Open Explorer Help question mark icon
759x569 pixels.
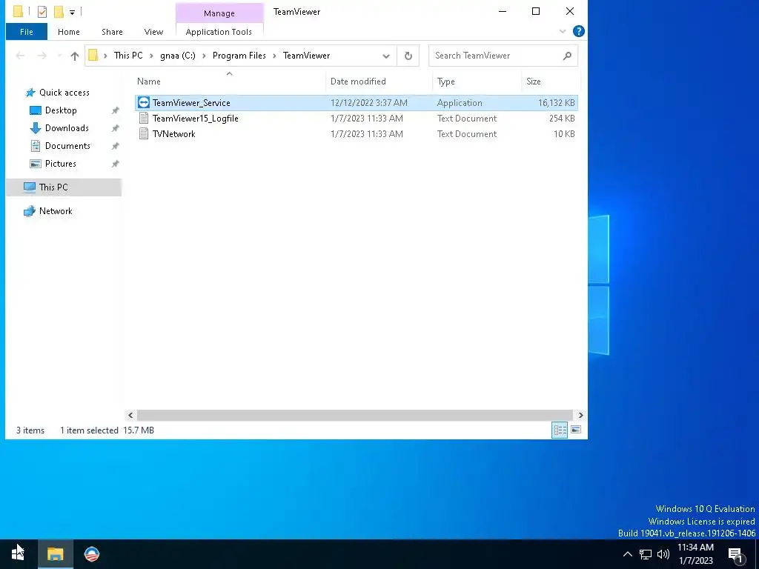(578, 31)
